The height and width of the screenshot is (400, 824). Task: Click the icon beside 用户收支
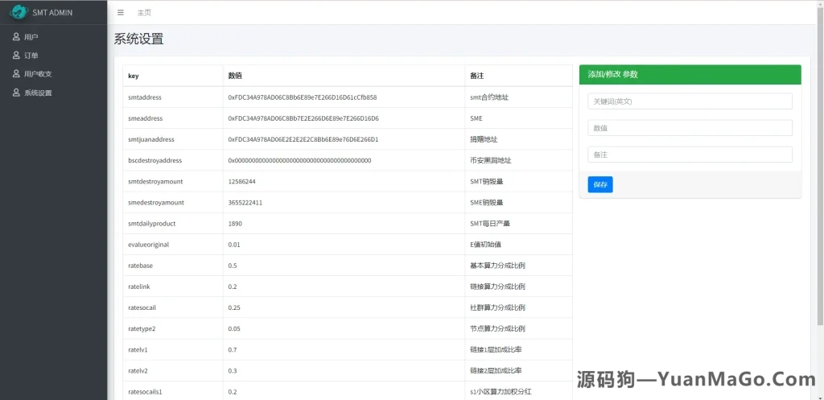(16, 73)
